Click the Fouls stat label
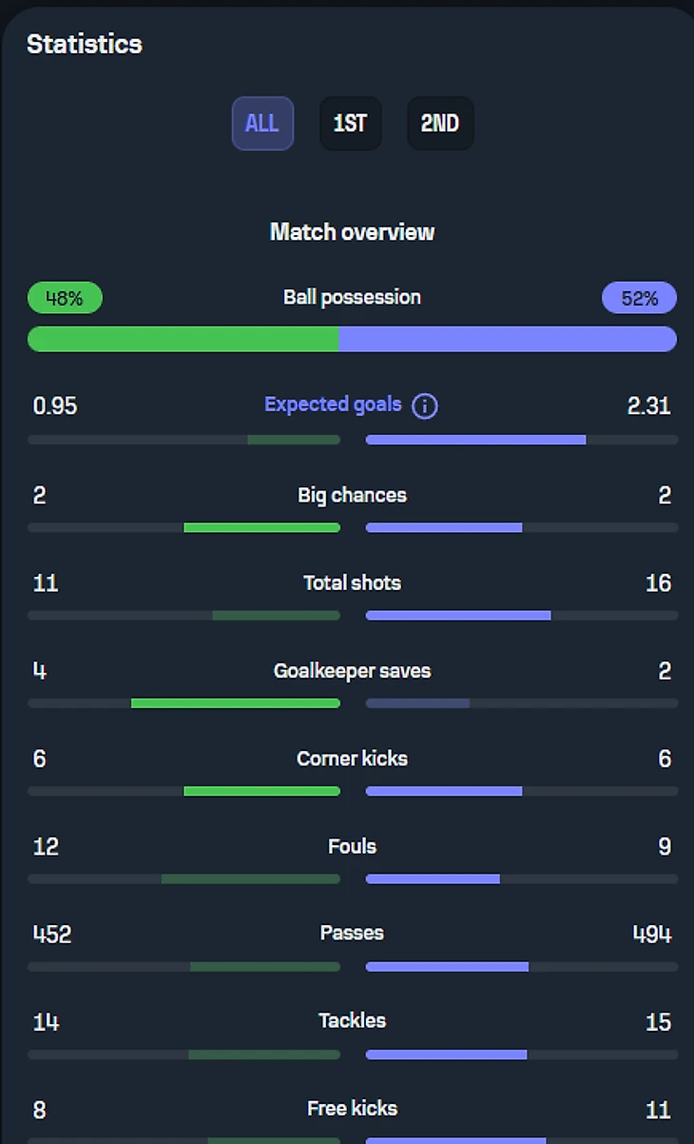 [352, 846]
